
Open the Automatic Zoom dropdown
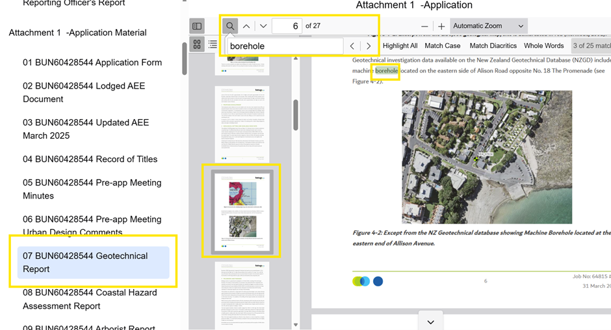point(489,26)
